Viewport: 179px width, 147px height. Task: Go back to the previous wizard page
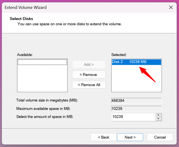[103, 137]
